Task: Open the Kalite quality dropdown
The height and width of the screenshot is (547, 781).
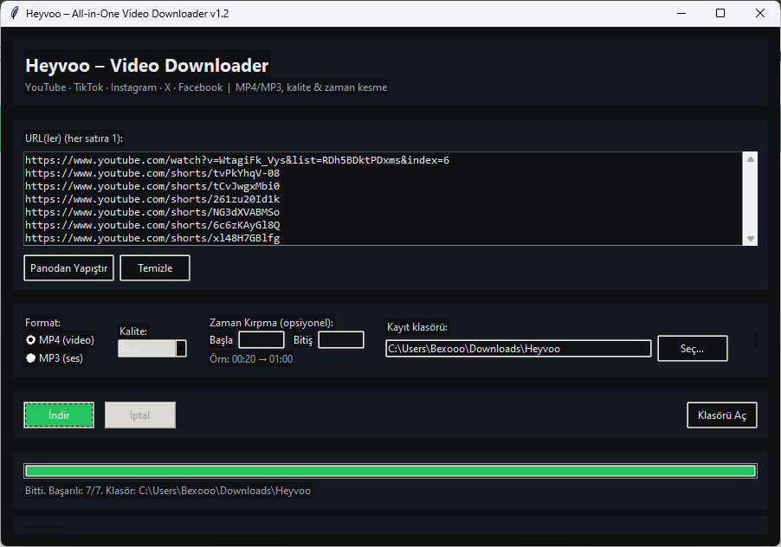Action: click(x=152, y=349)
